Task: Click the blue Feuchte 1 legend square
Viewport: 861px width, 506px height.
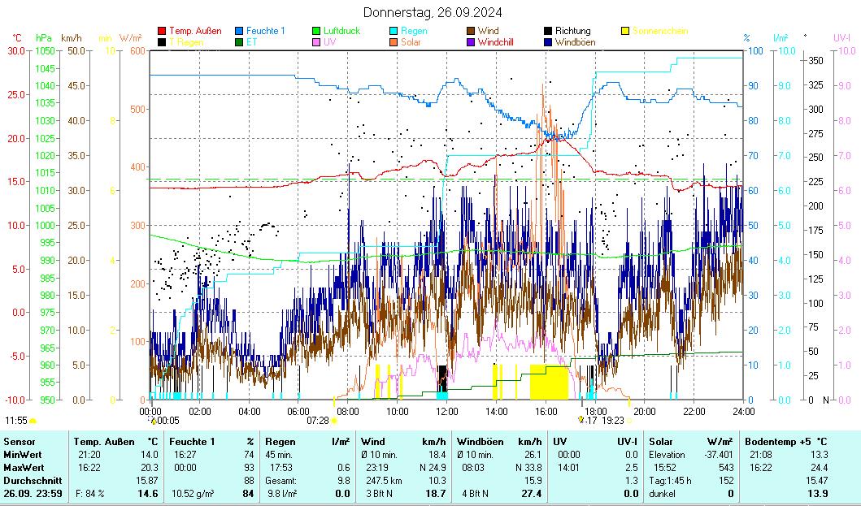Action: coord(239,31)
